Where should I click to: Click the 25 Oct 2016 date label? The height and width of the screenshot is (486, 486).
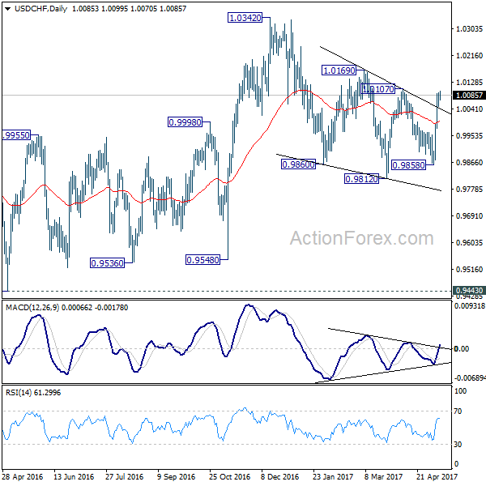[229, 476]
